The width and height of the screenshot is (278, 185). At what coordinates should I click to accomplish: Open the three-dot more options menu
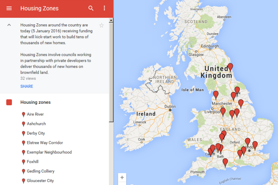[x=105, y=8]
